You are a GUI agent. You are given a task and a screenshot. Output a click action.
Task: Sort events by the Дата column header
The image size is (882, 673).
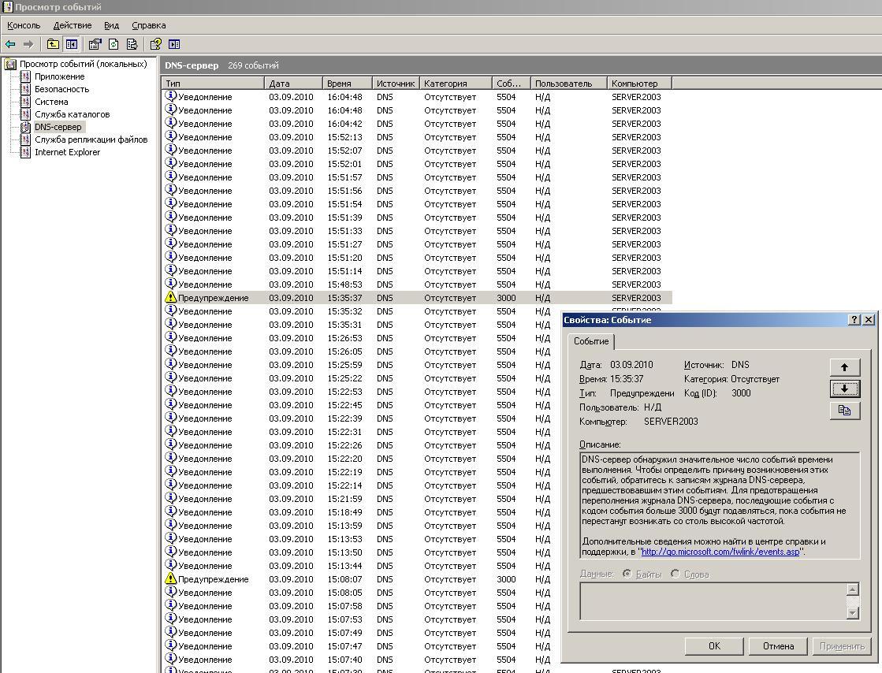coord(293,84)
